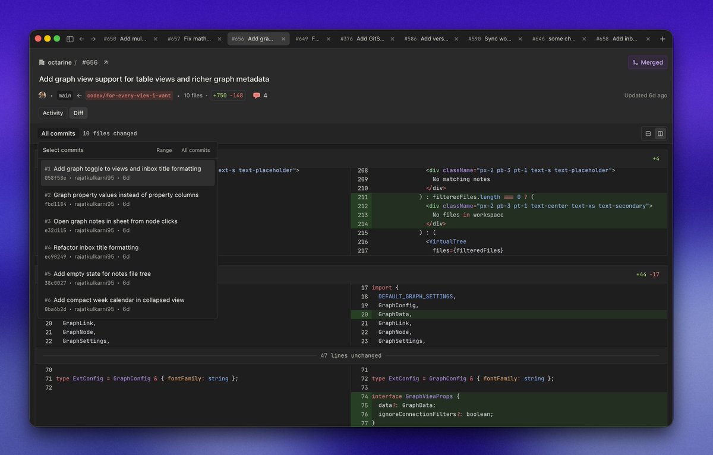713x455 pixels.
Task: Click line 74 interface GraphViewProps code
Action: [x=416, y=396]
